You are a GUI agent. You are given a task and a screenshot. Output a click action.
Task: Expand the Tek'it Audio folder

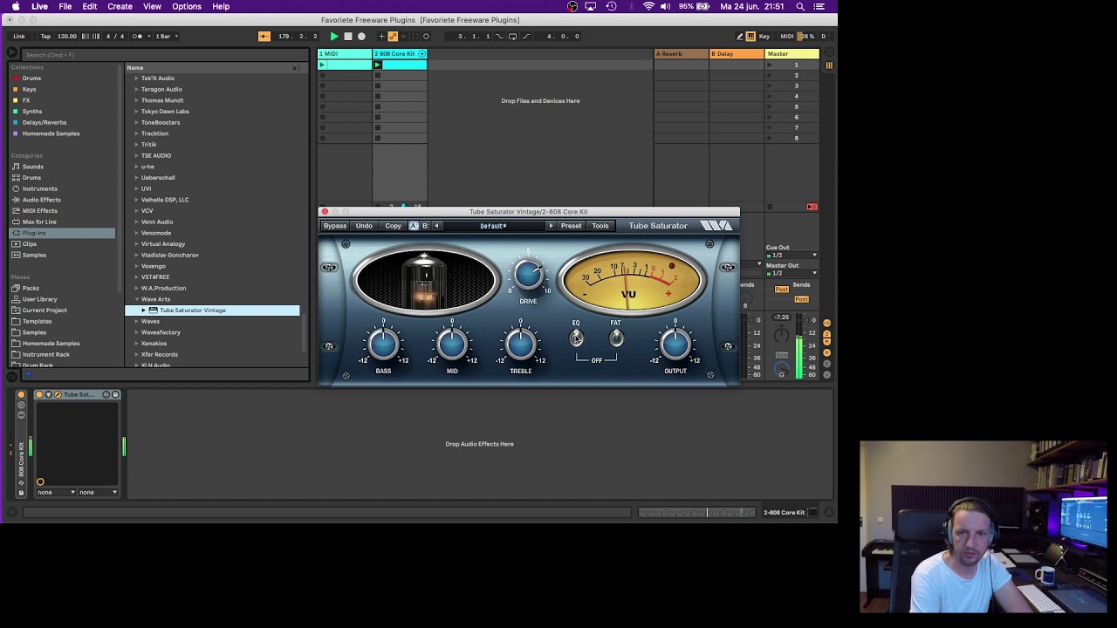coord(137,78)
